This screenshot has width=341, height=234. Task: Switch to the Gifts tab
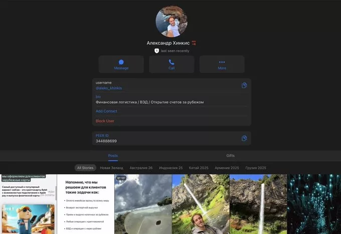pyautogui.click(x=230, y=156)
